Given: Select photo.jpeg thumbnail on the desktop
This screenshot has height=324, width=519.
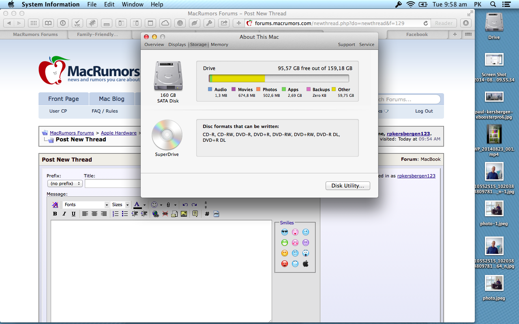Looking at the screenshot, I should point(494,283).
